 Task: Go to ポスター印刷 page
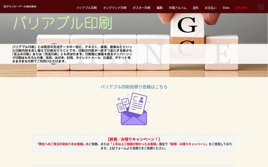pos(142,8)
